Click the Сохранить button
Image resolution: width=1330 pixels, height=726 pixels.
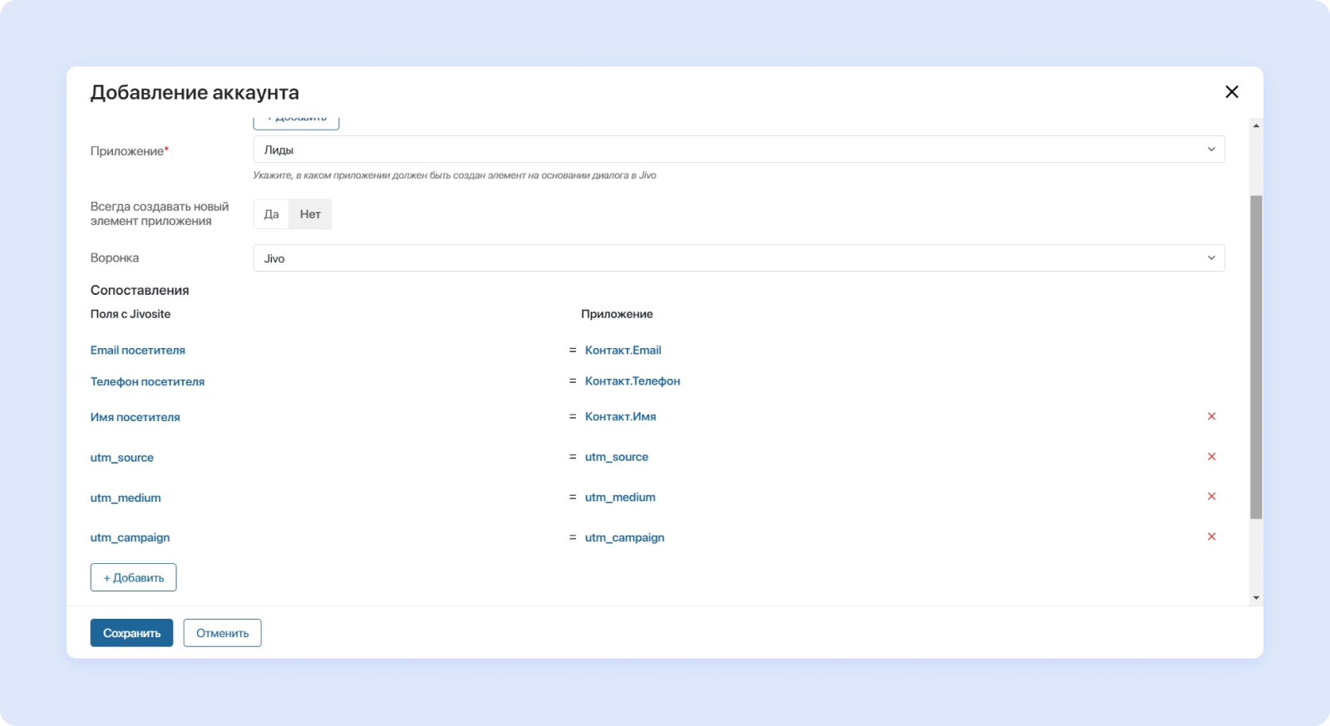131,633
